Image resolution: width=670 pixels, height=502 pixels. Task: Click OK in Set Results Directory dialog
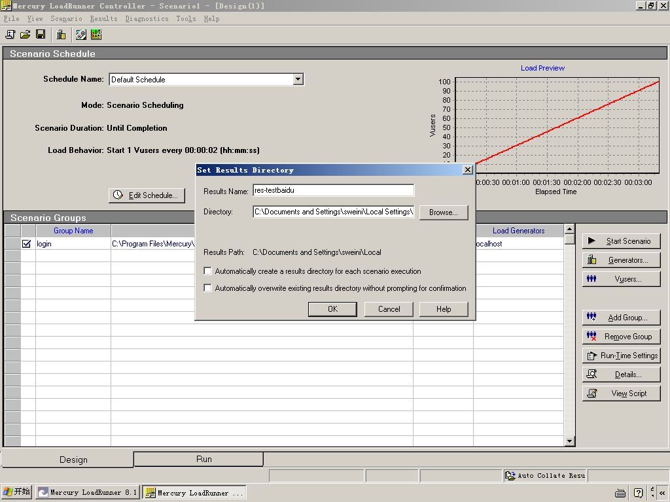[332, 309]
